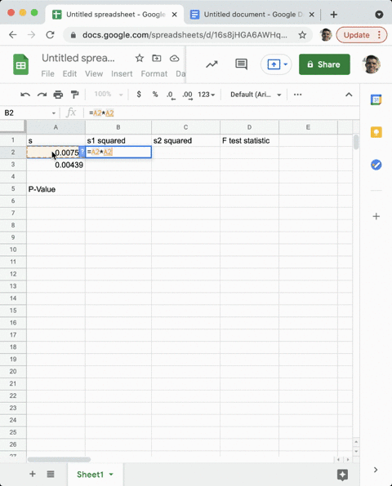
Task: Select column A header
Action: (56, 127)
